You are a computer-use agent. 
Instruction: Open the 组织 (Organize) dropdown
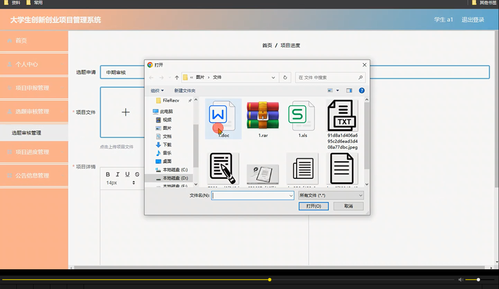157,90
